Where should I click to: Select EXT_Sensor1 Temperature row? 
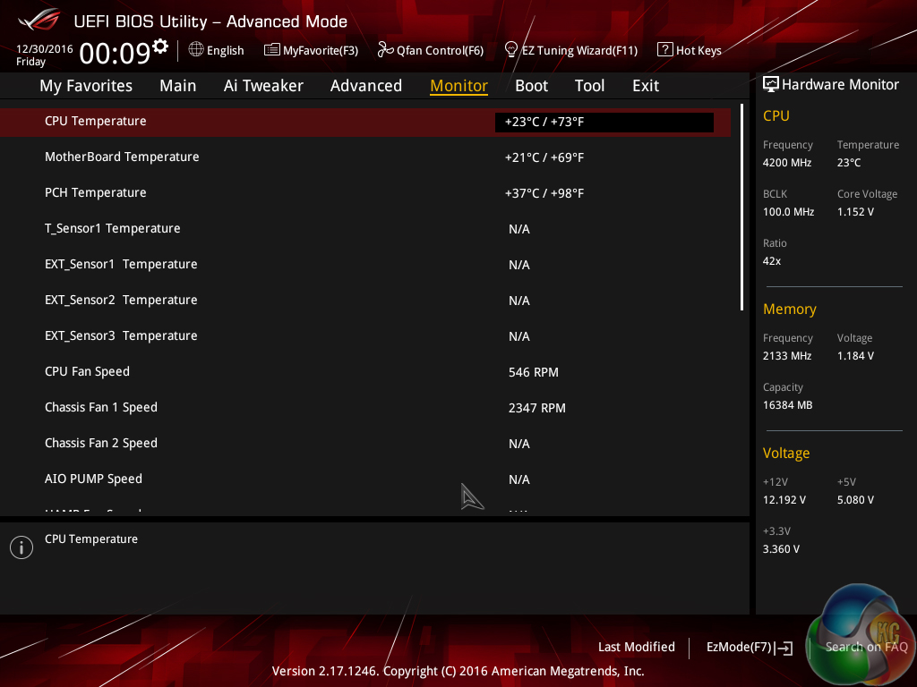[x=365, y=265]
